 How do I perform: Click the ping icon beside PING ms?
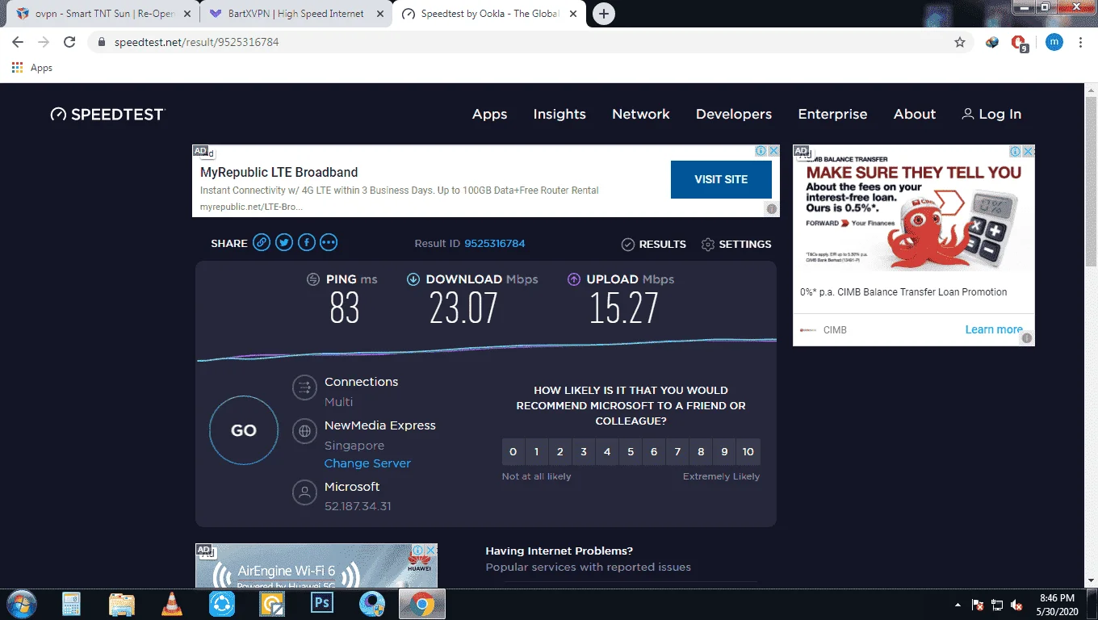point(313,279)
